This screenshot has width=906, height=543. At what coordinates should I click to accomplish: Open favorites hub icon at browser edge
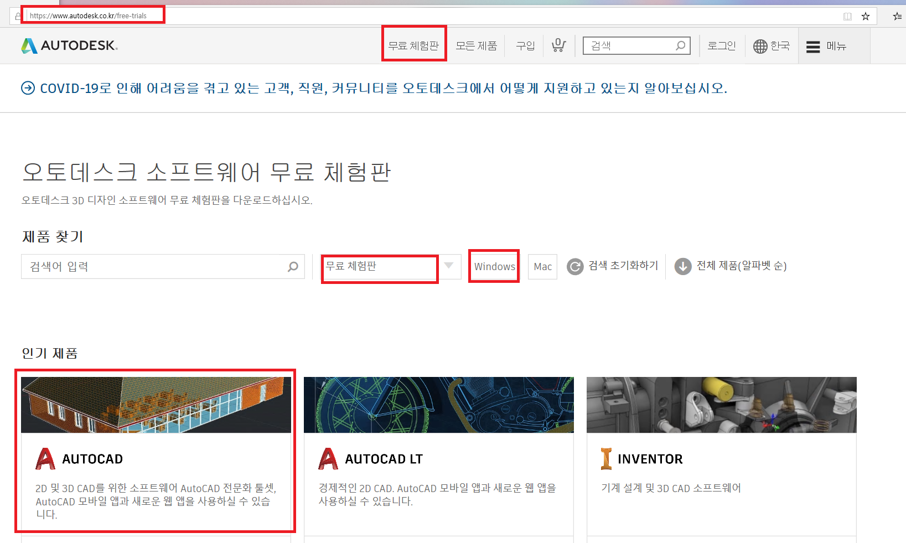(x=898, y=16)
